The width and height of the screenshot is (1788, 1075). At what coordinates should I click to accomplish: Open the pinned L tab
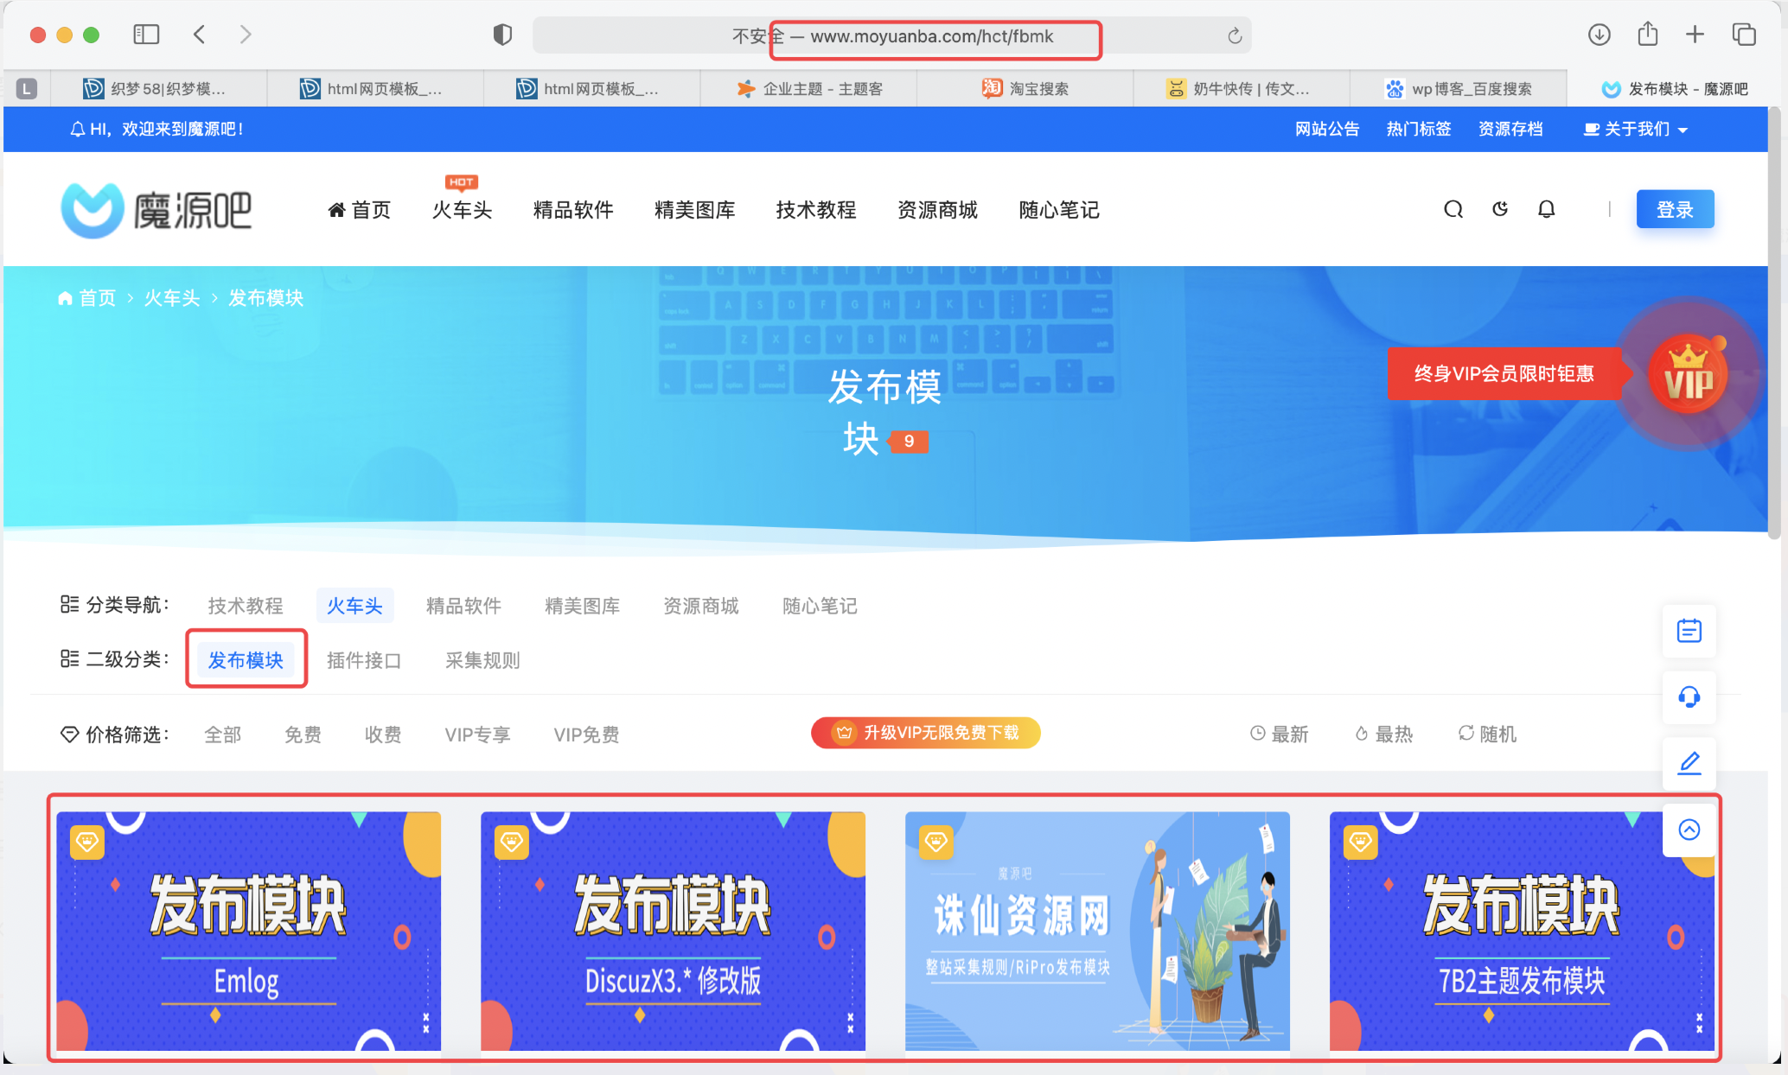click(x=27, y=88)
